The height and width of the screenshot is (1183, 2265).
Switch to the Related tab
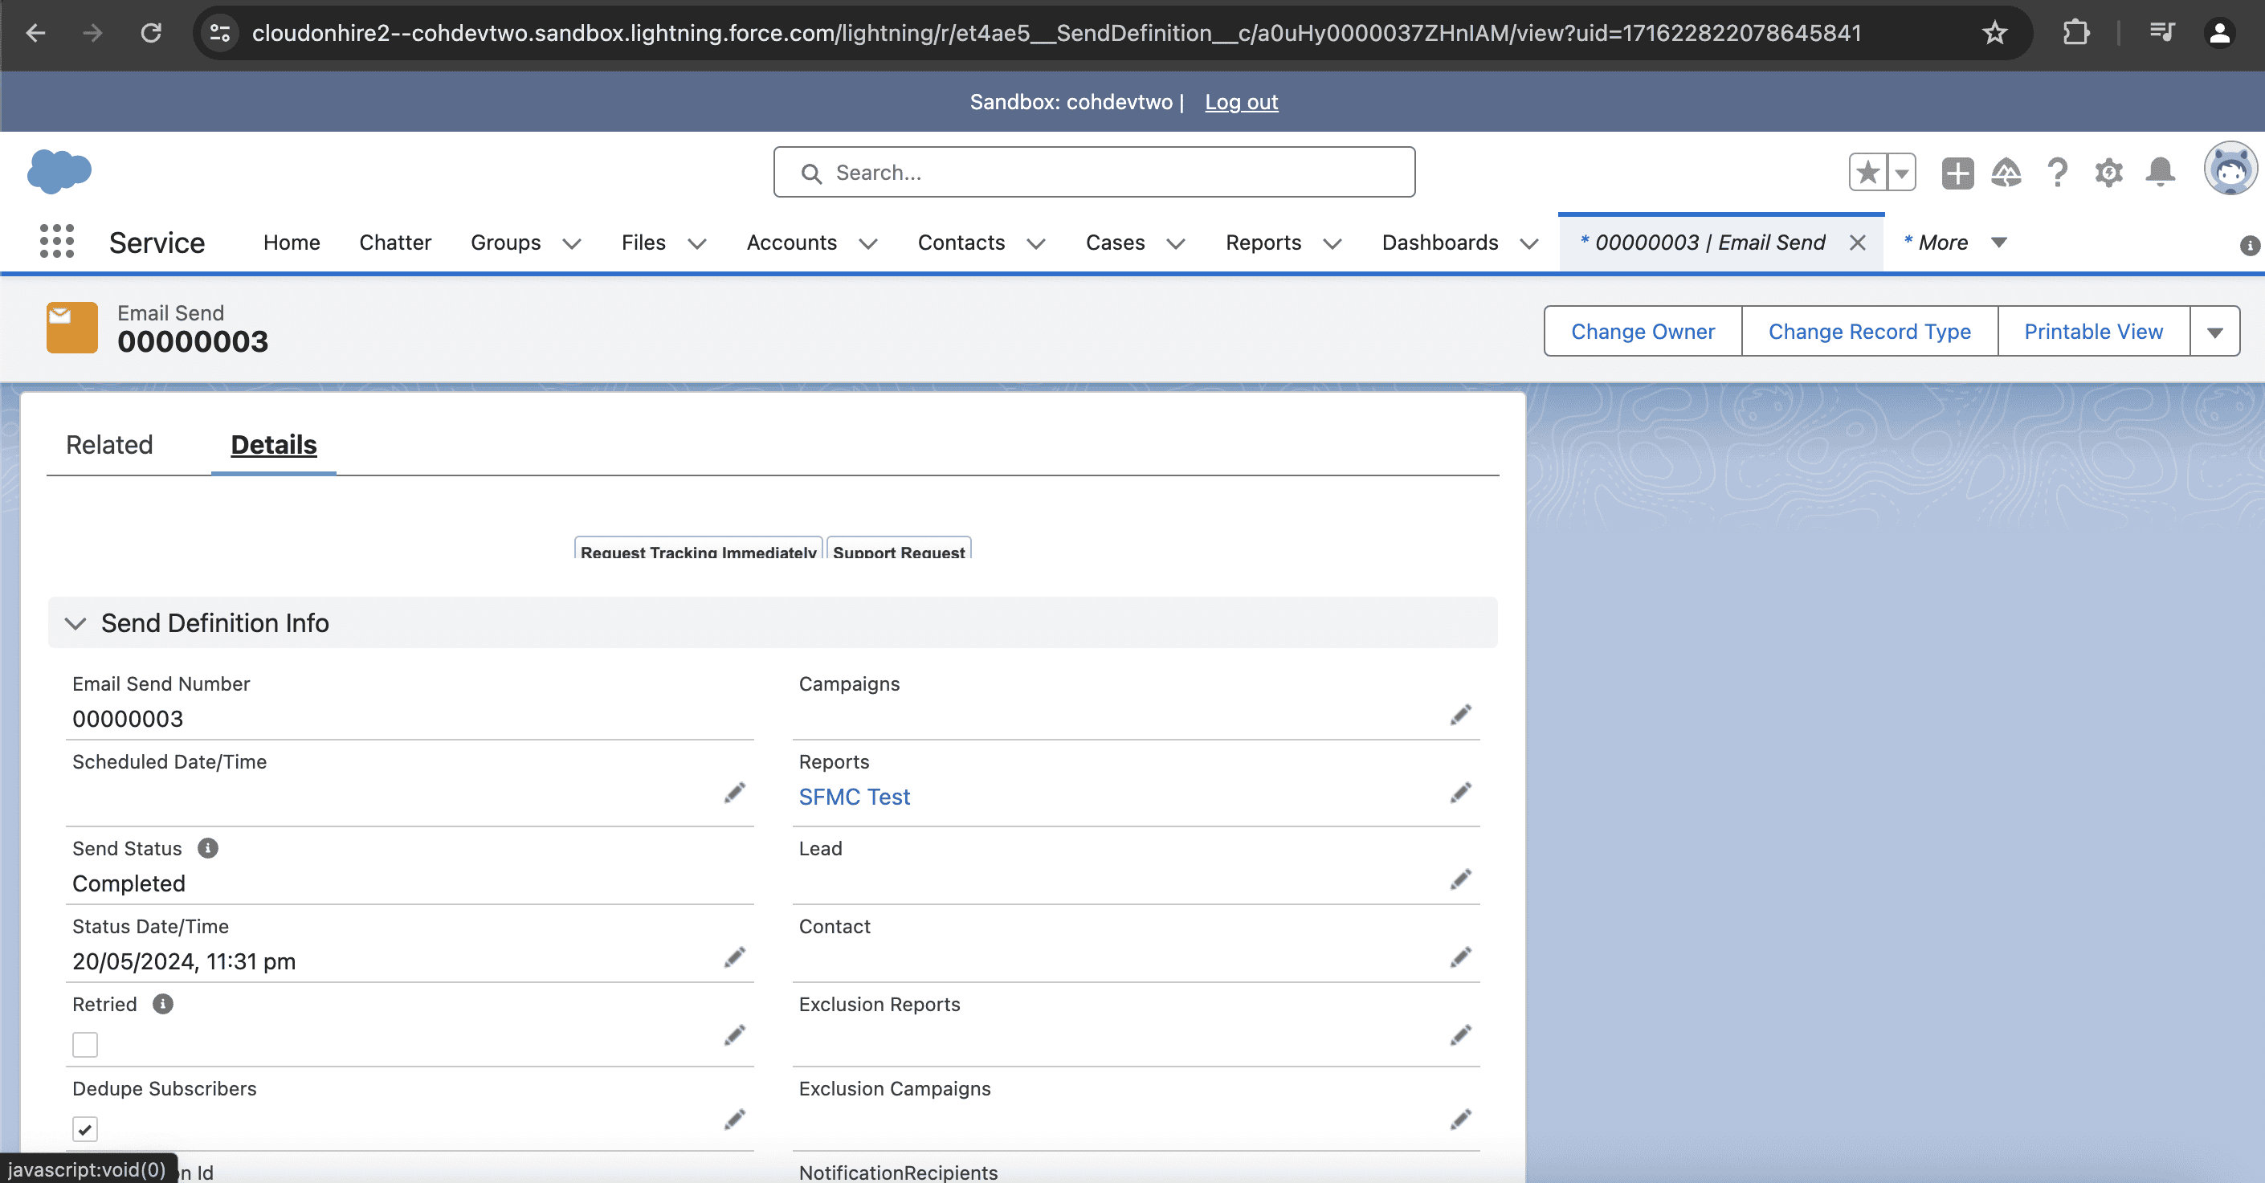(x=109, y=445)
